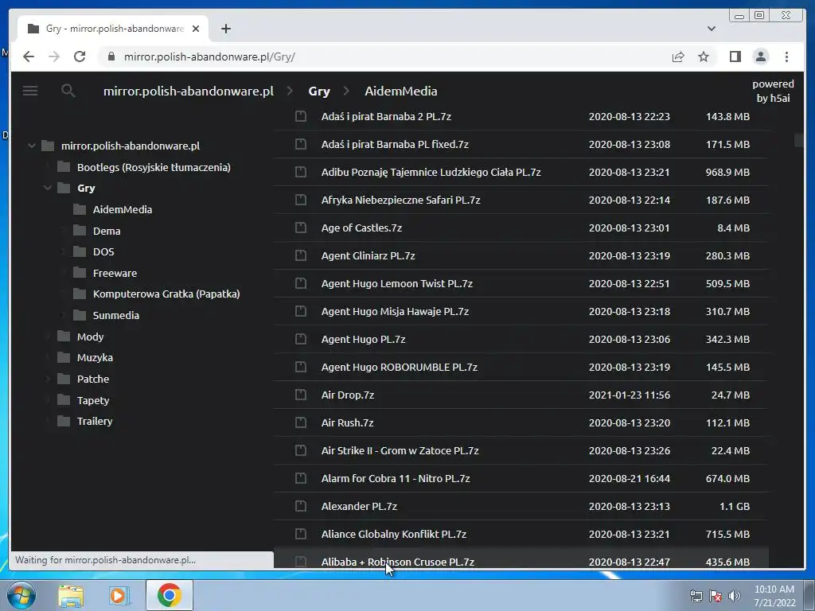Download Agent Hugo Lemoon Twist PL.7z
The width and height of the screenshot is (815, 611).
(x=397, y=284)
